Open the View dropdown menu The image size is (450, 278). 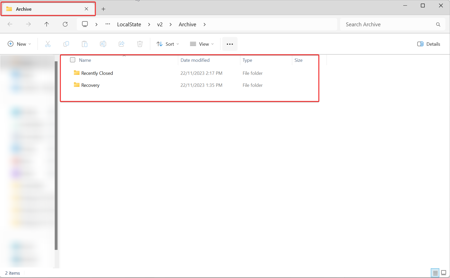point(202,44)
